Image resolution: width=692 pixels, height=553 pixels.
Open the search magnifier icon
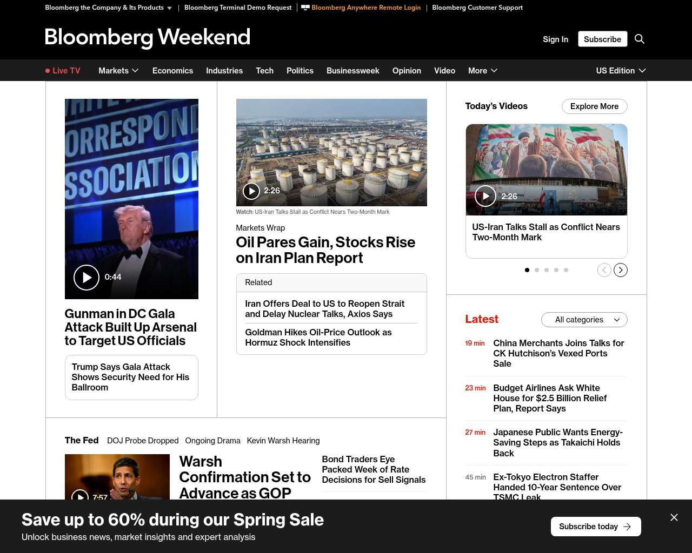[x=640, y=39]
